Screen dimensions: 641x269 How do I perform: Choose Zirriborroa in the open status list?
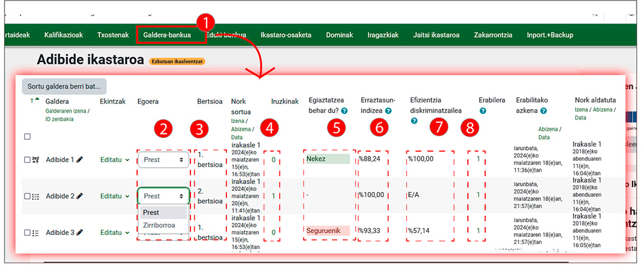(x=159, y=225)
